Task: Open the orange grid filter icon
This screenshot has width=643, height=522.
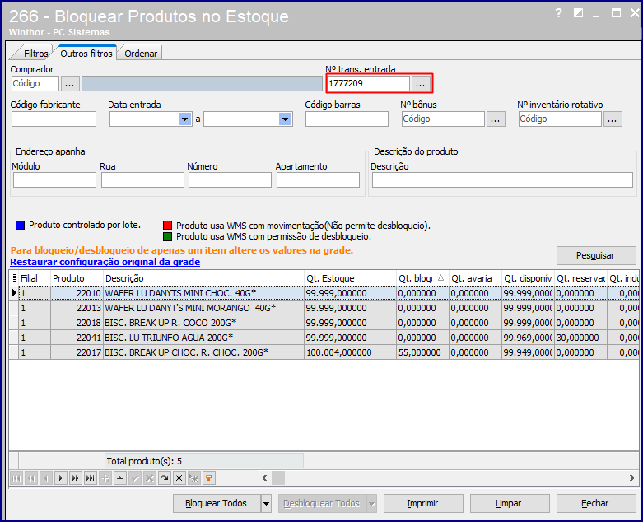Action: pyautogui.click(x=209, y=478)
